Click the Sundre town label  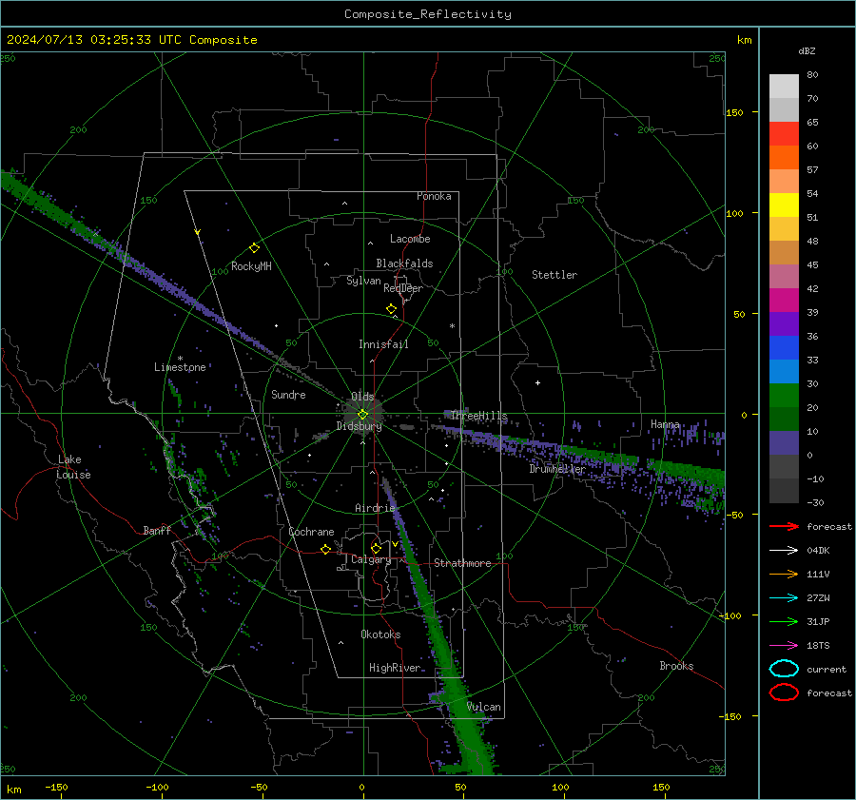click(x=288, y=394)
